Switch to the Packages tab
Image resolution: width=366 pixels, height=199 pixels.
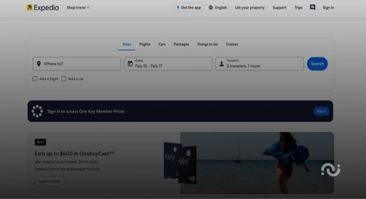[181, 44]
